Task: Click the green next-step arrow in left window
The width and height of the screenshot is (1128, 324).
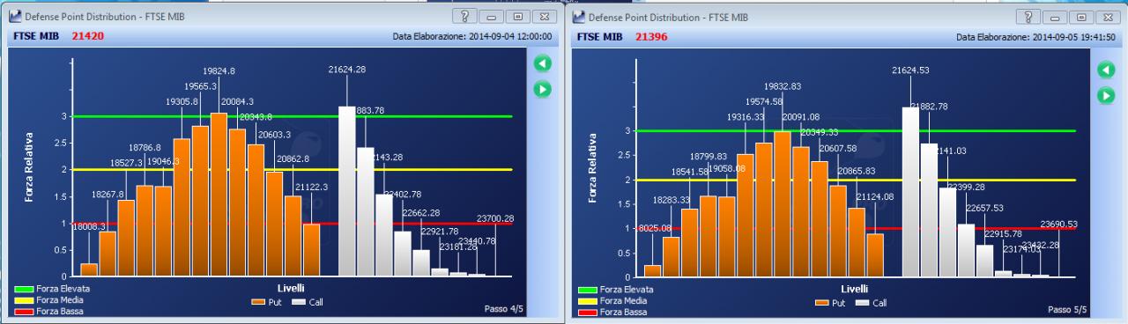Action: tap(542, 88)
